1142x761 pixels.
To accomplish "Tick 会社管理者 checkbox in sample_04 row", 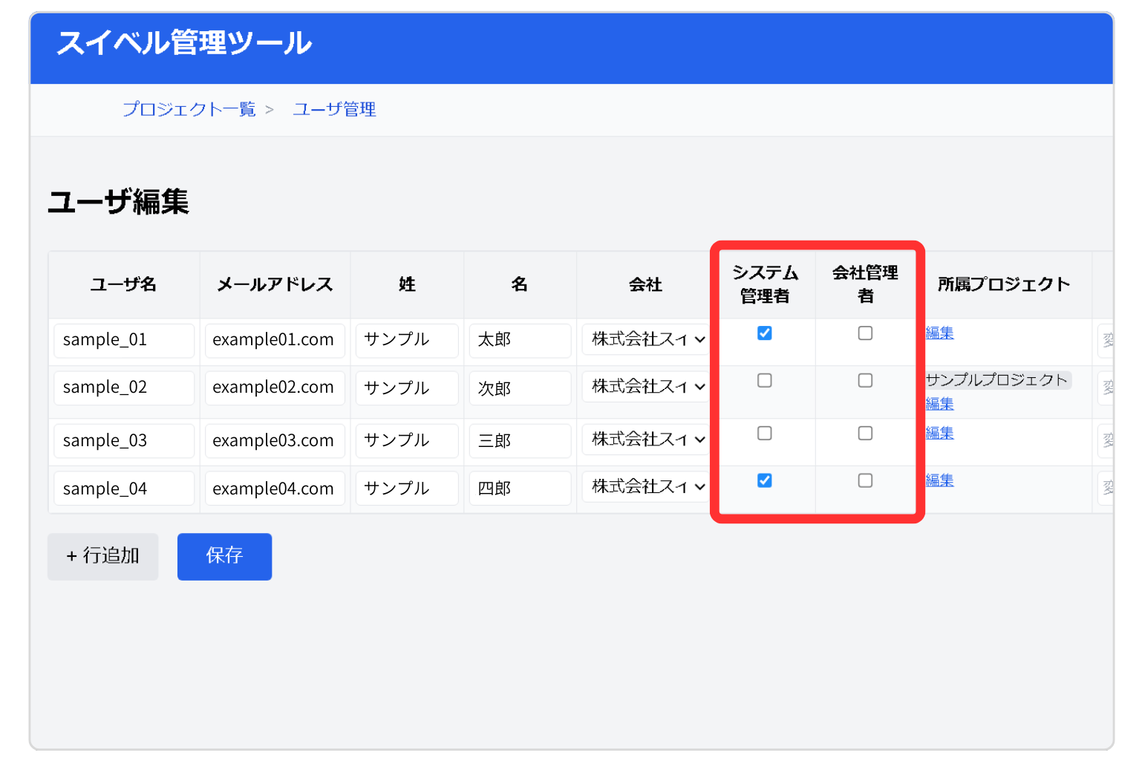I will pyautogui.click(x=865, y=481).
